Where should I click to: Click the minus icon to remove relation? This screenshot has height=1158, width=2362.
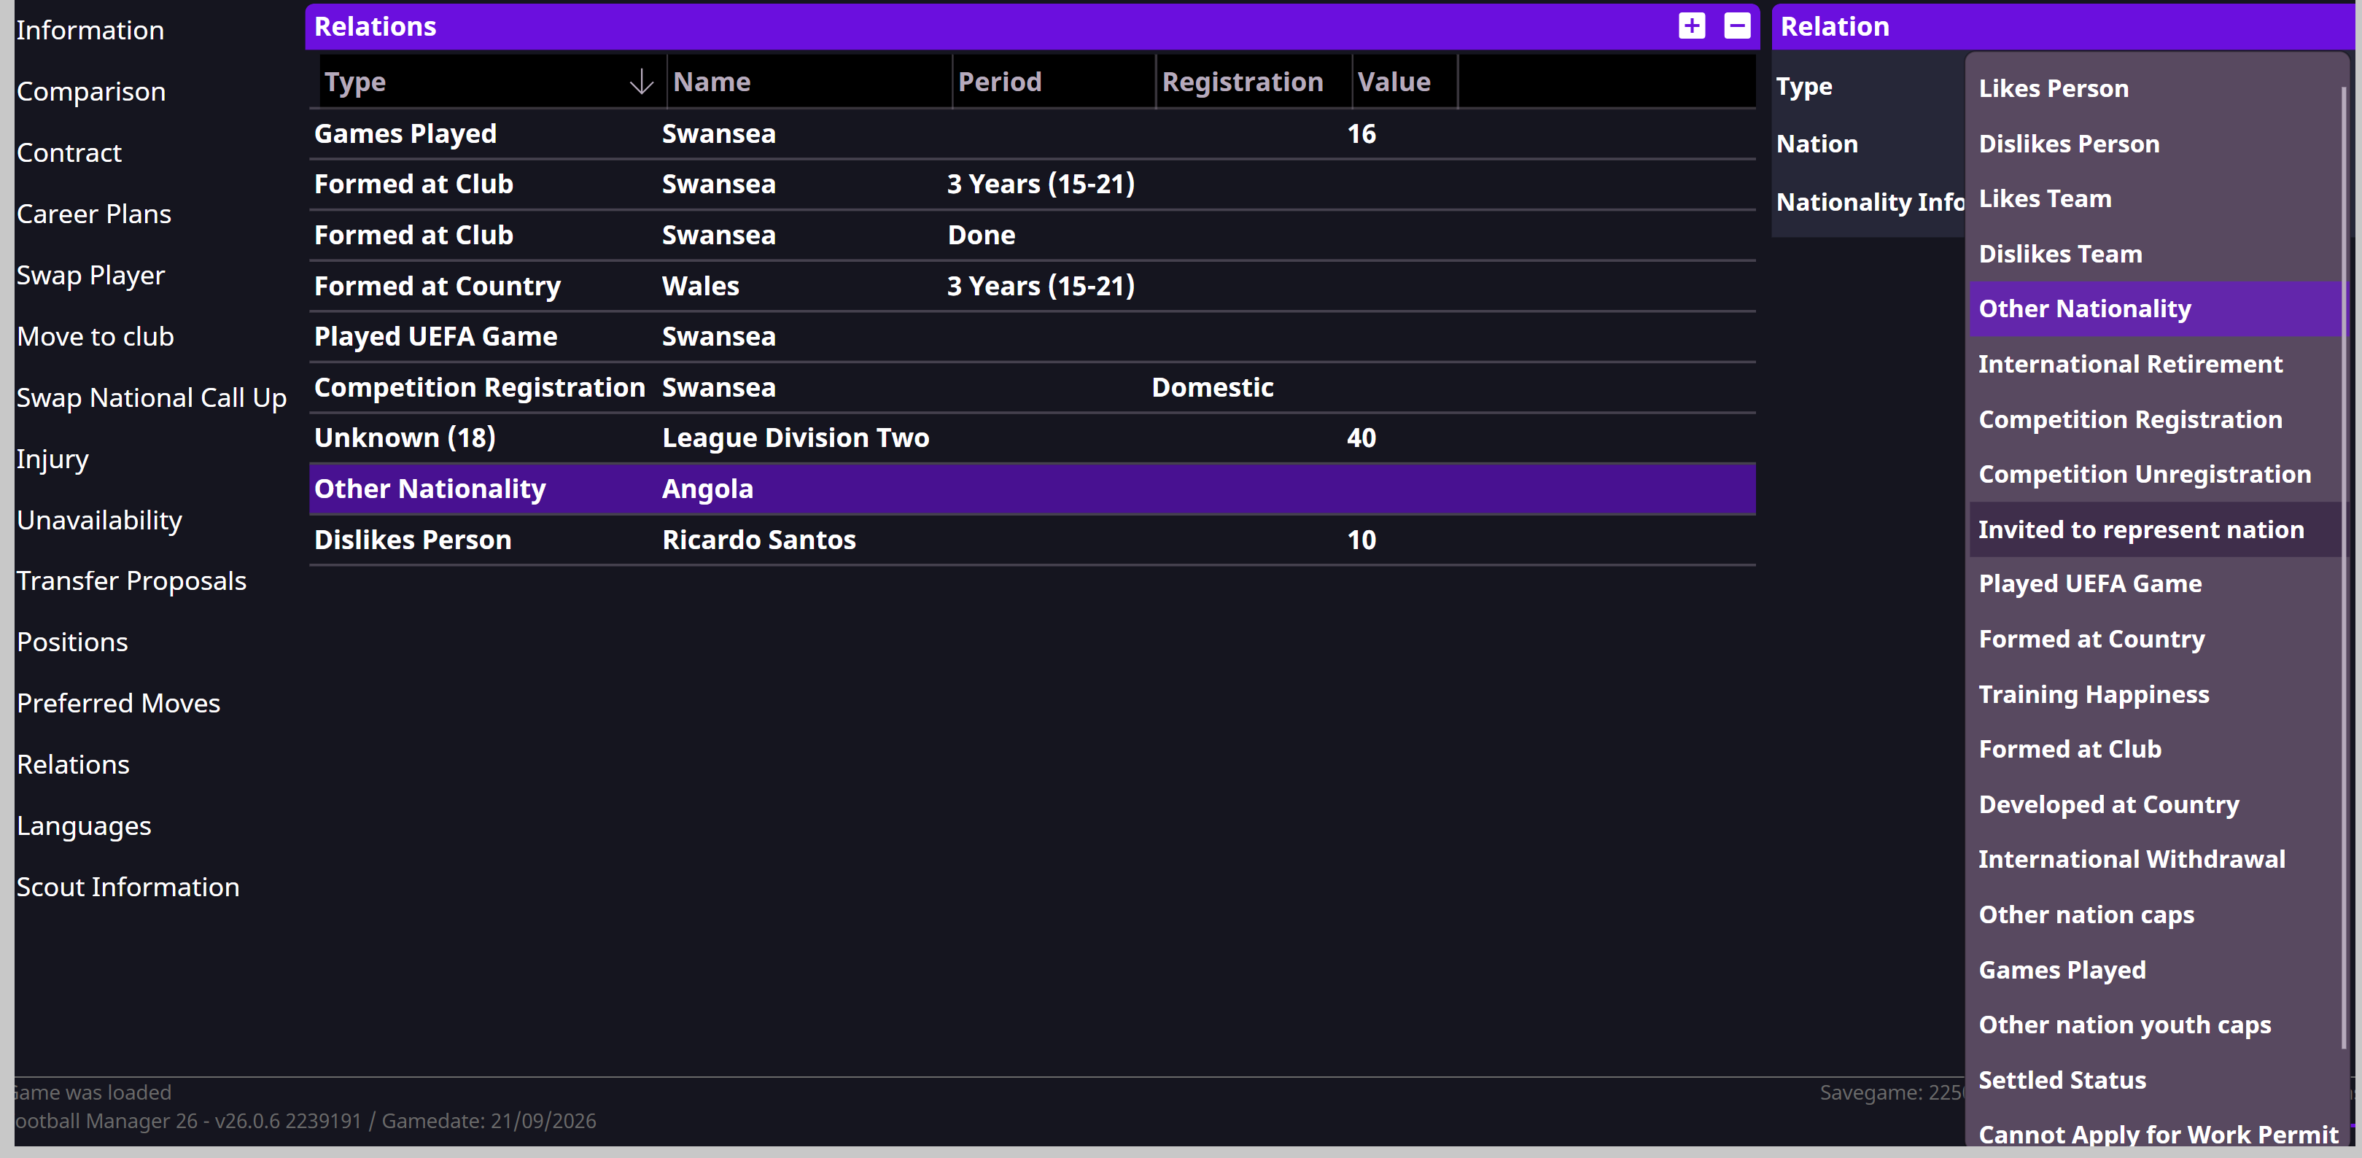[1736, 26]
